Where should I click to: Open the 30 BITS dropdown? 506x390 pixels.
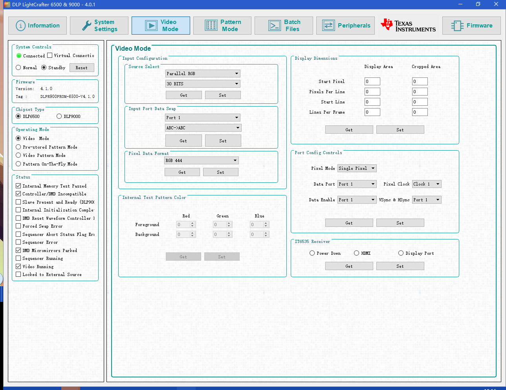(203, 84)
